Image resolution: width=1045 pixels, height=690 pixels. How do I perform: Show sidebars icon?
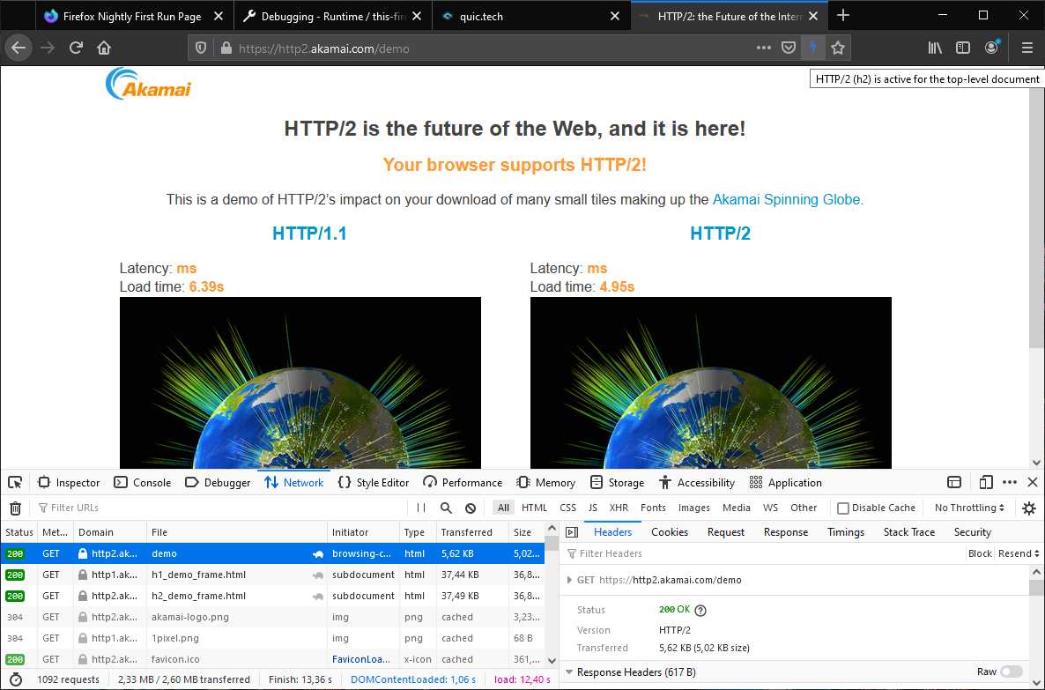pos(963,48)
